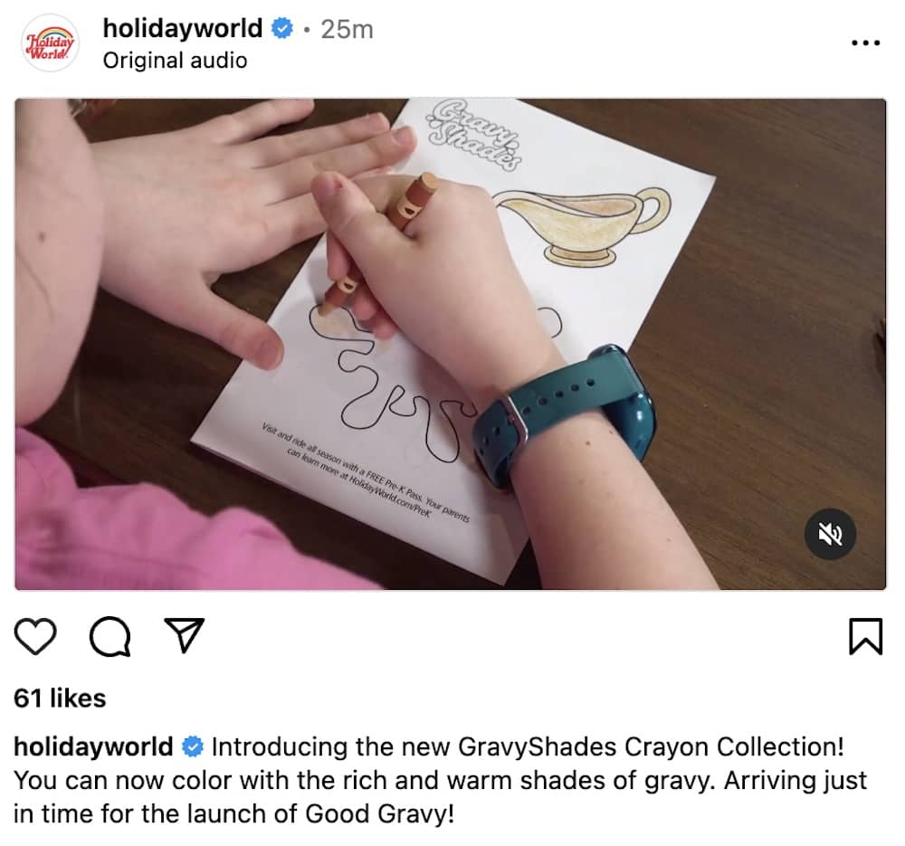The height and width of the screenshot is (846, 905).
Task: Click the holidayworld username in the caption
Action: 93,746
